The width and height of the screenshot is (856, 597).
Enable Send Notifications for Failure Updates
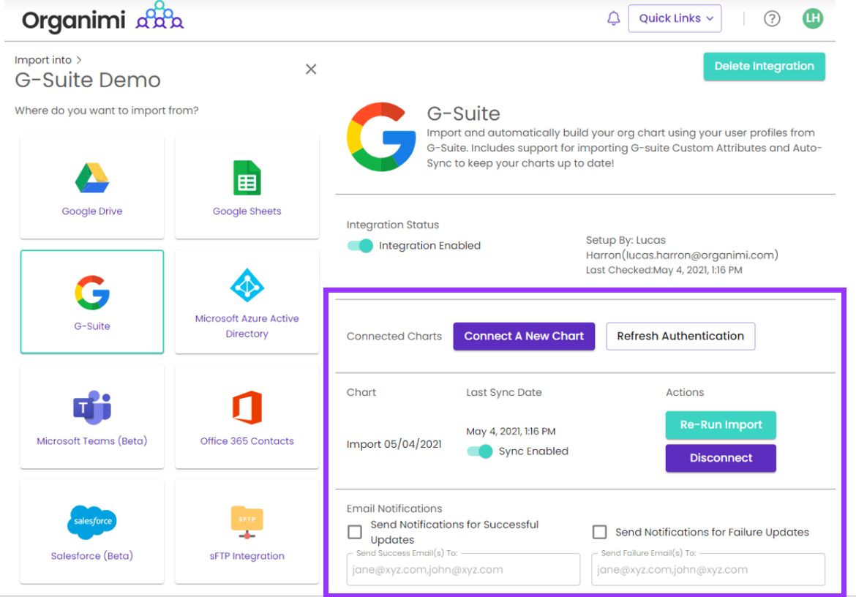(600, 532)
